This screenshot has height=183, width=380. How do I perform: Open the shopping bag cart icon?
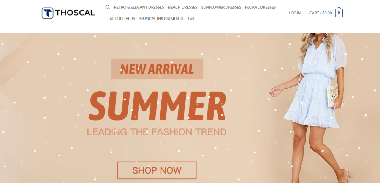click(339, 13)
